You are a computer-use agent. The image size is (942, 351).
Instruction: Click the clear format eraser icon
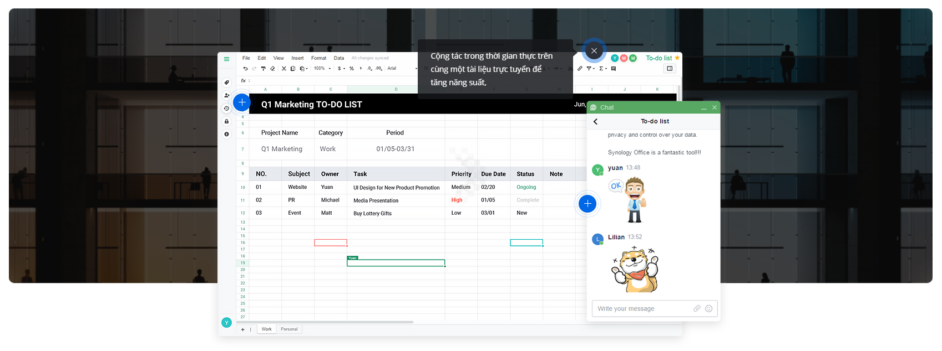point(272,69)
